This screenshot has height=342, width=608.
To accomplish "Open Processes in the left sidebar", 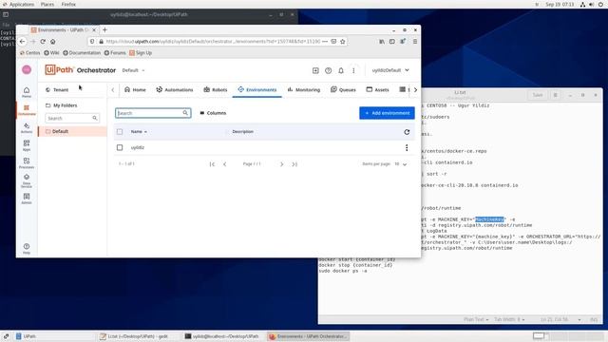I will 27,162.
